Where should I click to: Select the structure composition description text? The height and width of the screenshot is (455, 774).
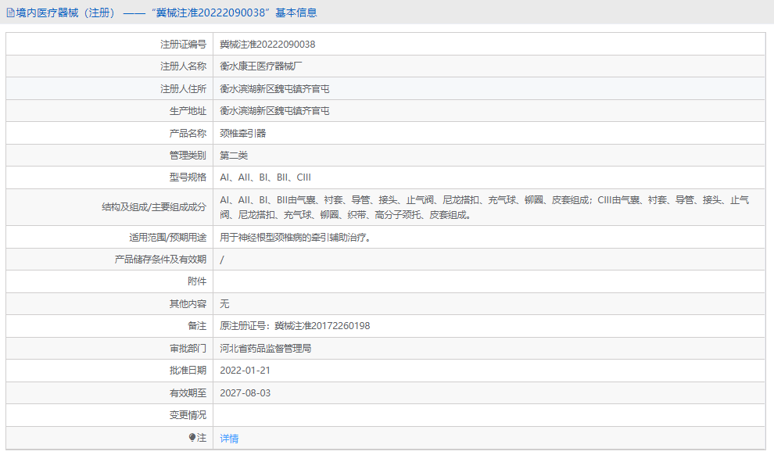click(x=485, y=207)
